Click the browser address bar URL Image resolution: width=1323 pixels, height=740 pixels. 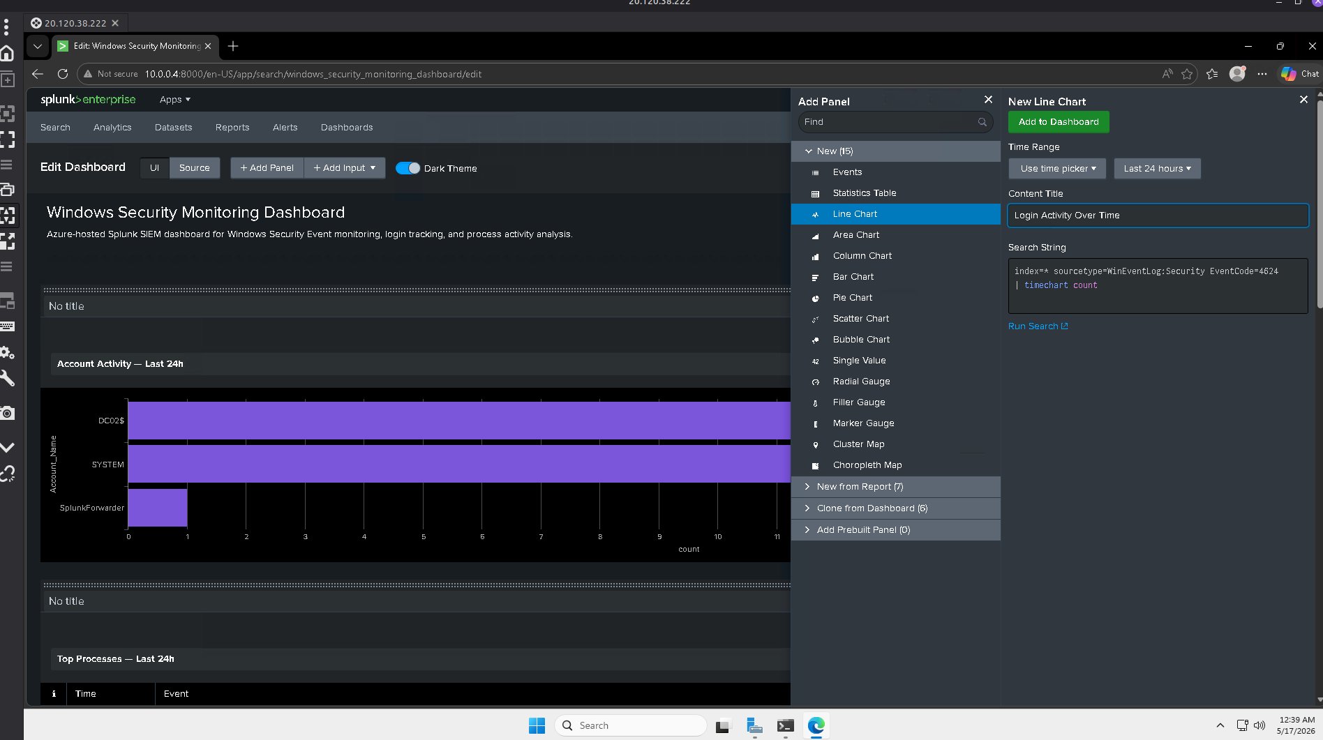(313, 74)
